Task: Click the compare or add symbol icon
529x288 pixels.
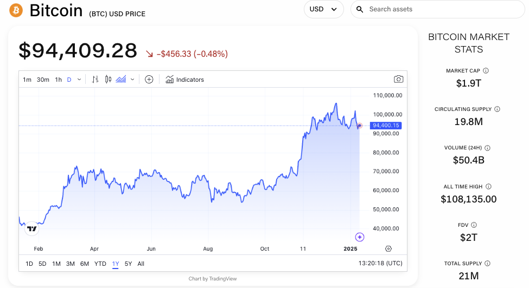Action: [149, 80]
